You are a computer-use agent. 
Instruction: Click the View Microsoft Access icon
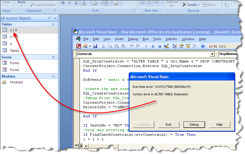pos(79,46)
